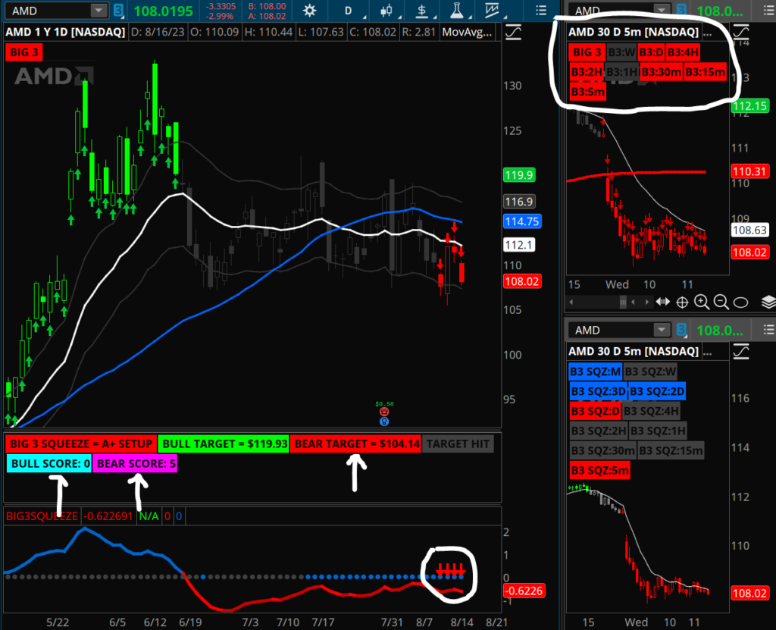The image size is (776, 630).
Task: Click the gray B3:W label
Action: click(621, 52)
